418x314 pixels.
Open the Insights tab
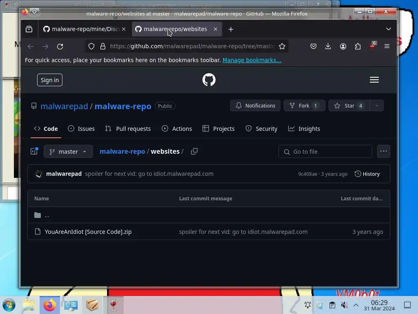[x=304, y=129]
